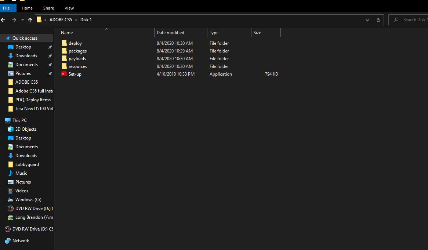428x250 pixels.
Task: Click the Back navigation arrow
Action: 3,20
